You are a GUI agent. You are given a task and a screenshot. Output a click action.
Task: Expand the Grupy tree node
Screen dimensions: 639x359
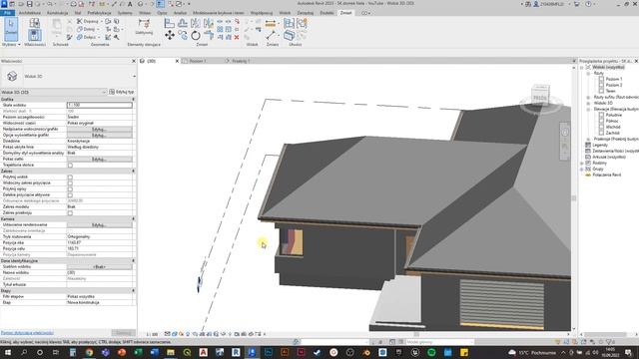(582, 169)
